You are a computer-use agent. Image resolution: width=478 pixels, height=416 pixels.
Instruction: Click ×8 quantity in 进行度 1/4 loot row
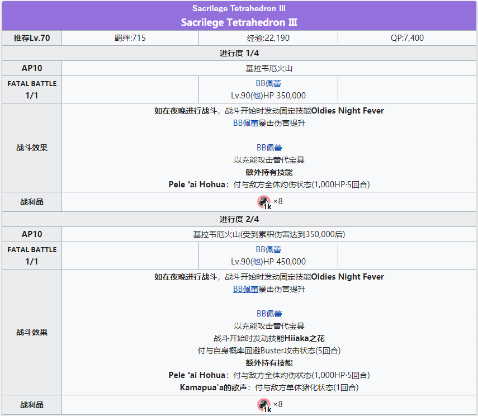point(278,201)
